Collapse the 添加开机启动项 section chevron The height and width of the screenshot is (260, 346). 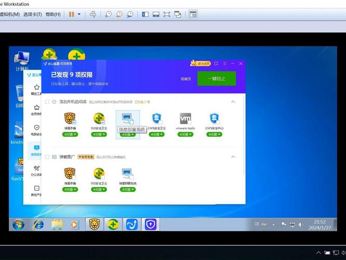233,102
